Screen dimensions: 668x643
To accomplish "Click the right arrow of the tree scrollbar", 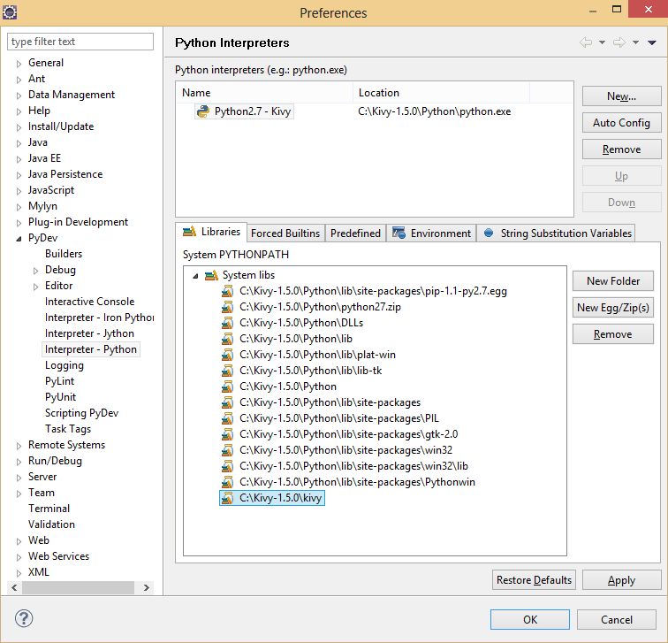I will click(146, 587).
